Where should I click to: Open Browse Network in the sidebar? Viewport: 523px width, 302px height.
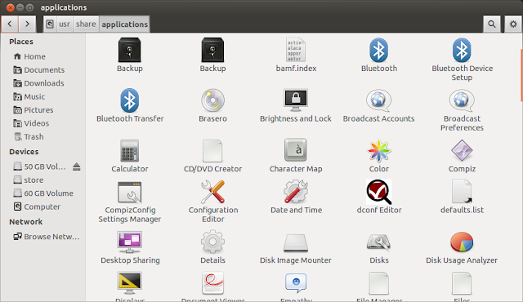[47, 237]
